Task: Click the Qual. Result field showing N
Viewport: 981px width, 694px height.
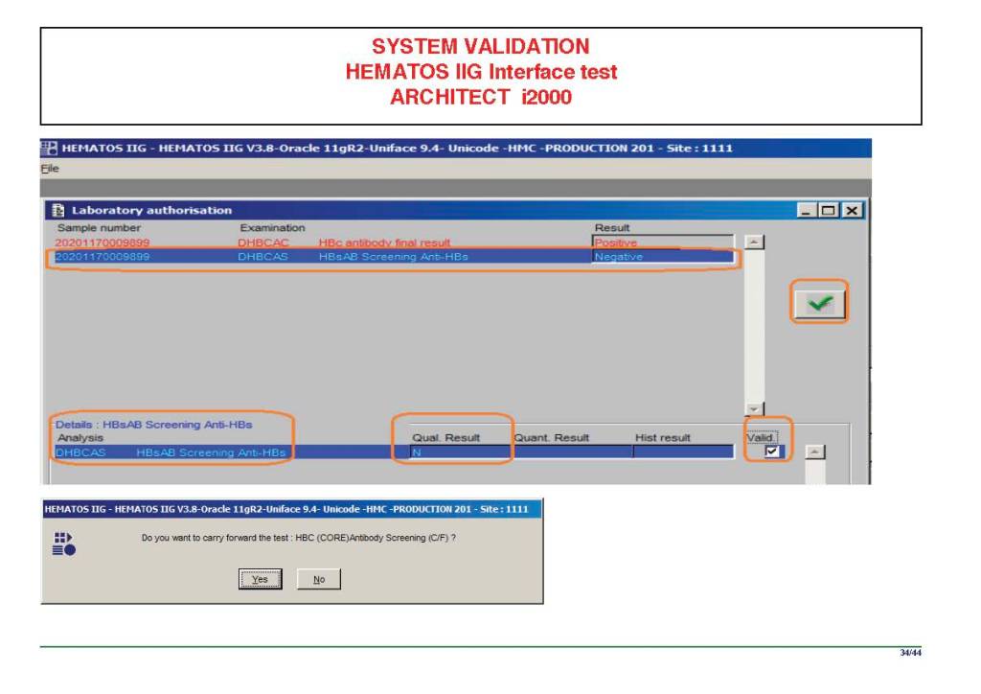Action: (x=460, y=452)
